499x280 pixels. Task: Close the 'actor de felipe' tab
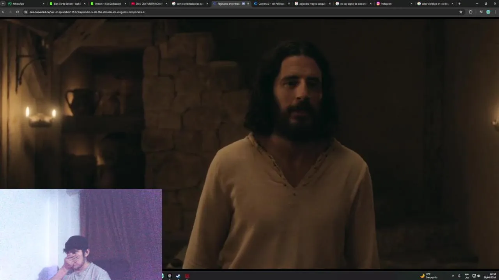452,3
